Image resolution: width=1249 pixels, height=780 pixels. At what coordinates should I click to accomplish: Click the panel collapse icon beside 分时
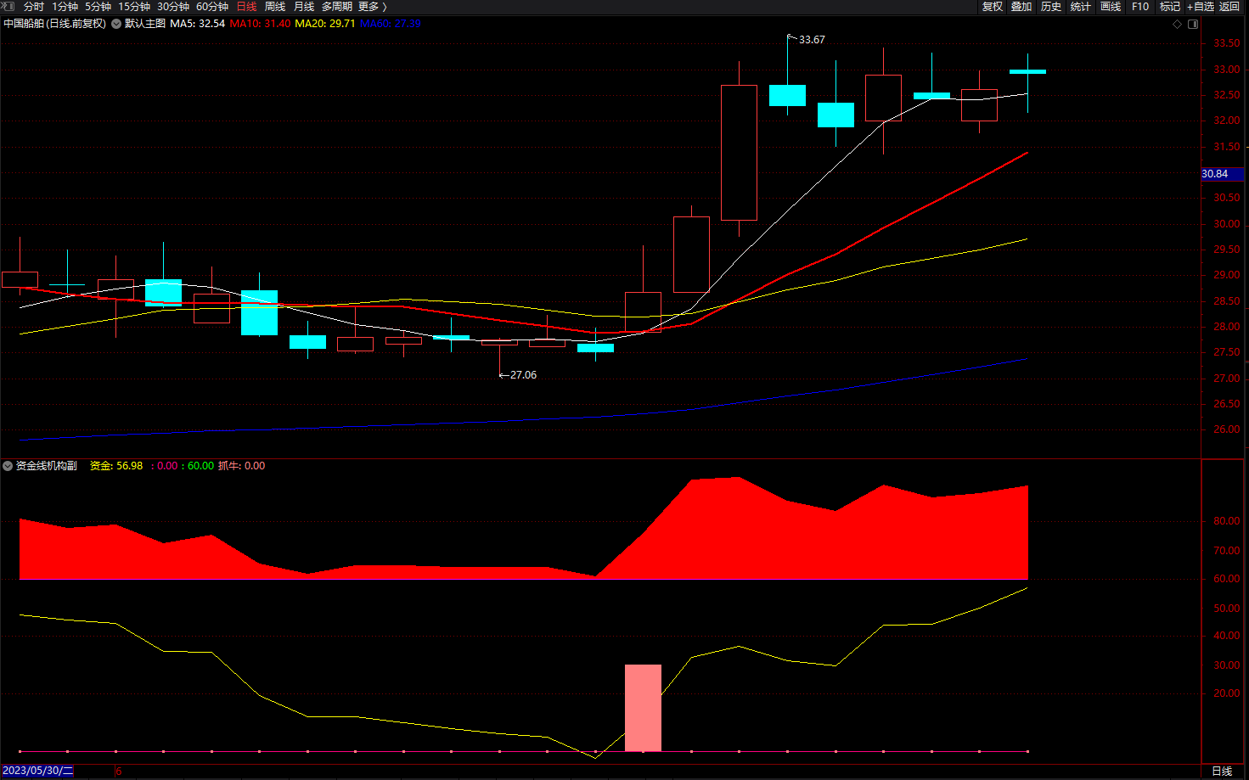click(8, 6)
